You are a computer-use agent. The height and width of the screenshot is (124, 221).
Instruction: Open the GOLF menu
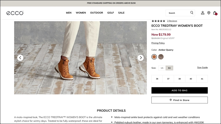pyautogui.click(x=110, y=13)
